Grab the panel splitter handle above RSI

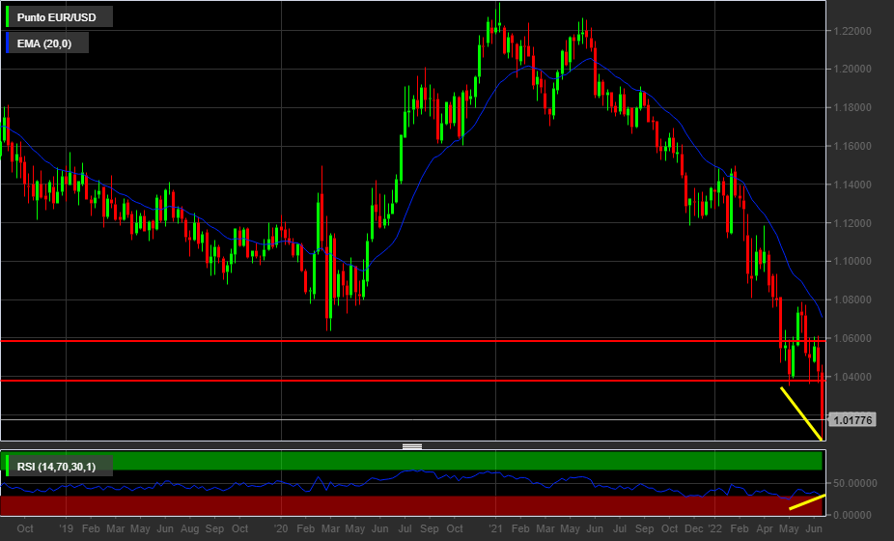412,446
